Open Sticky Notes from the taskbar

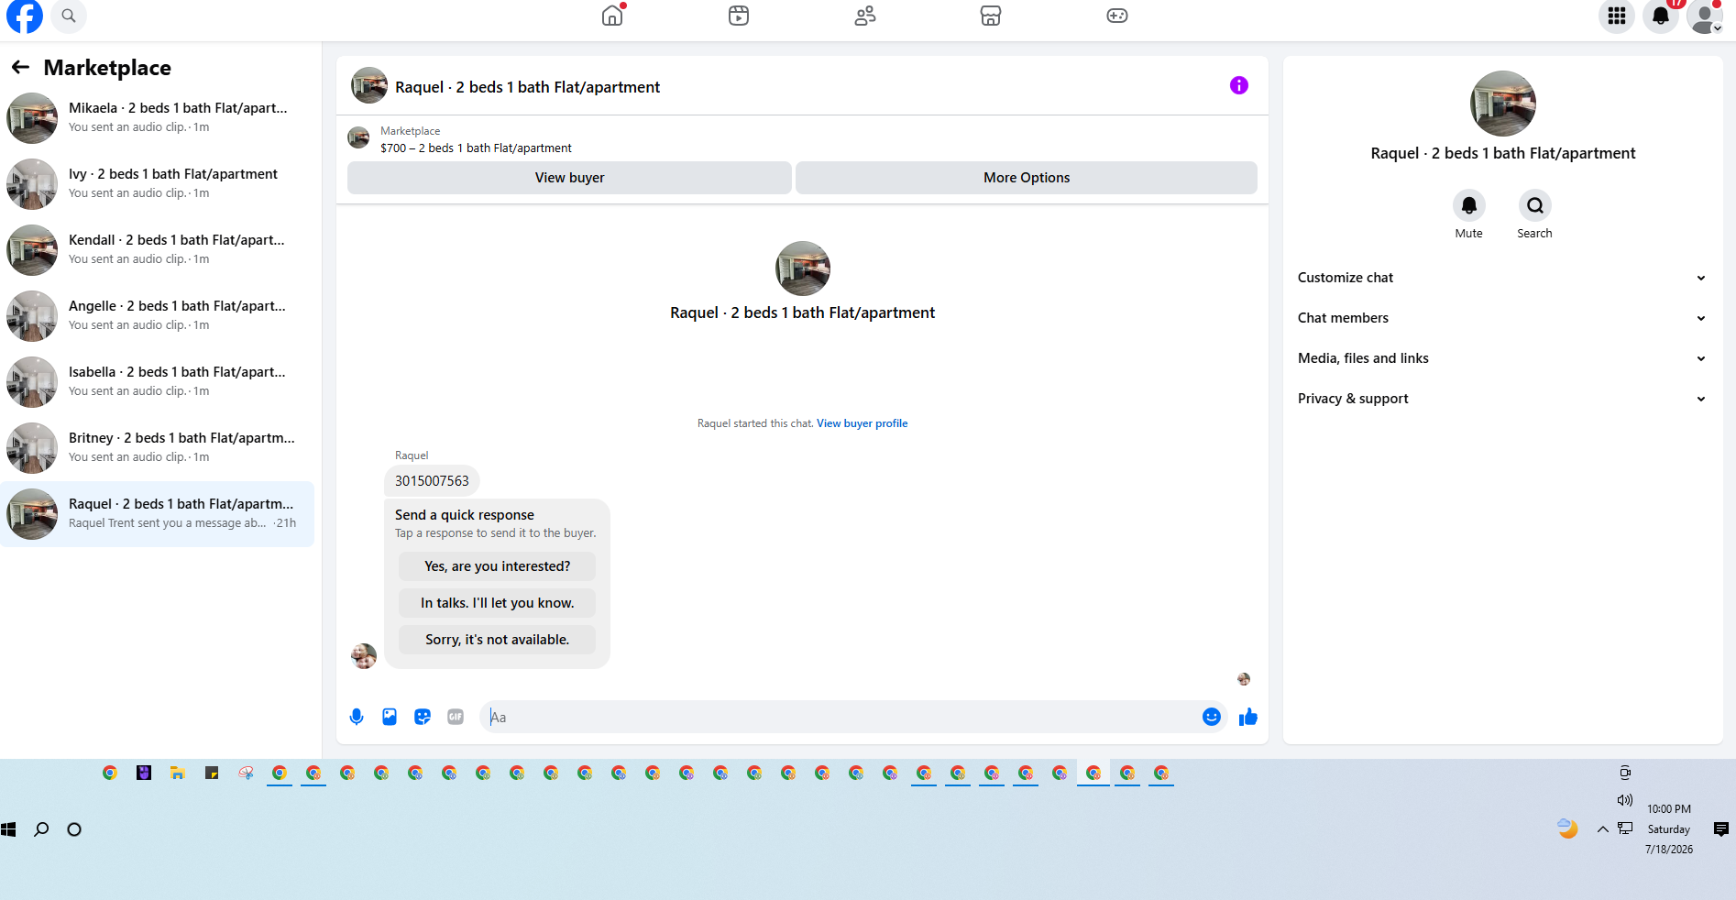[212, 773]
